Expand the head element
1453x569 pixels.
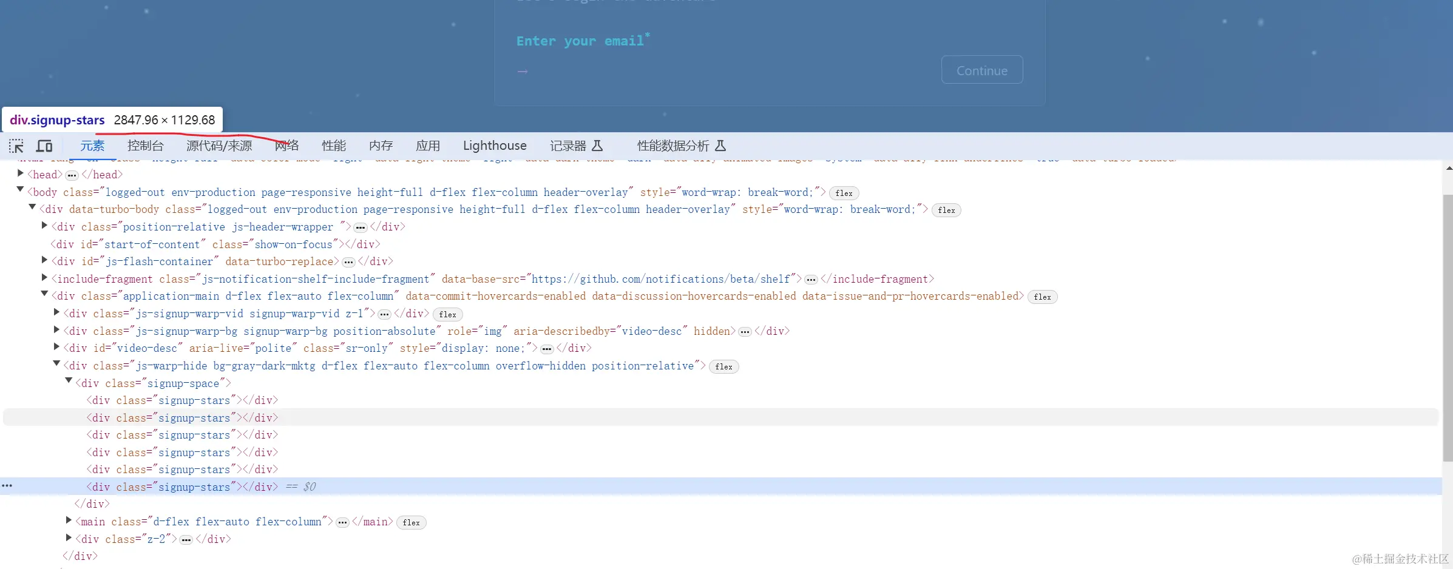(x=20, y=173)
